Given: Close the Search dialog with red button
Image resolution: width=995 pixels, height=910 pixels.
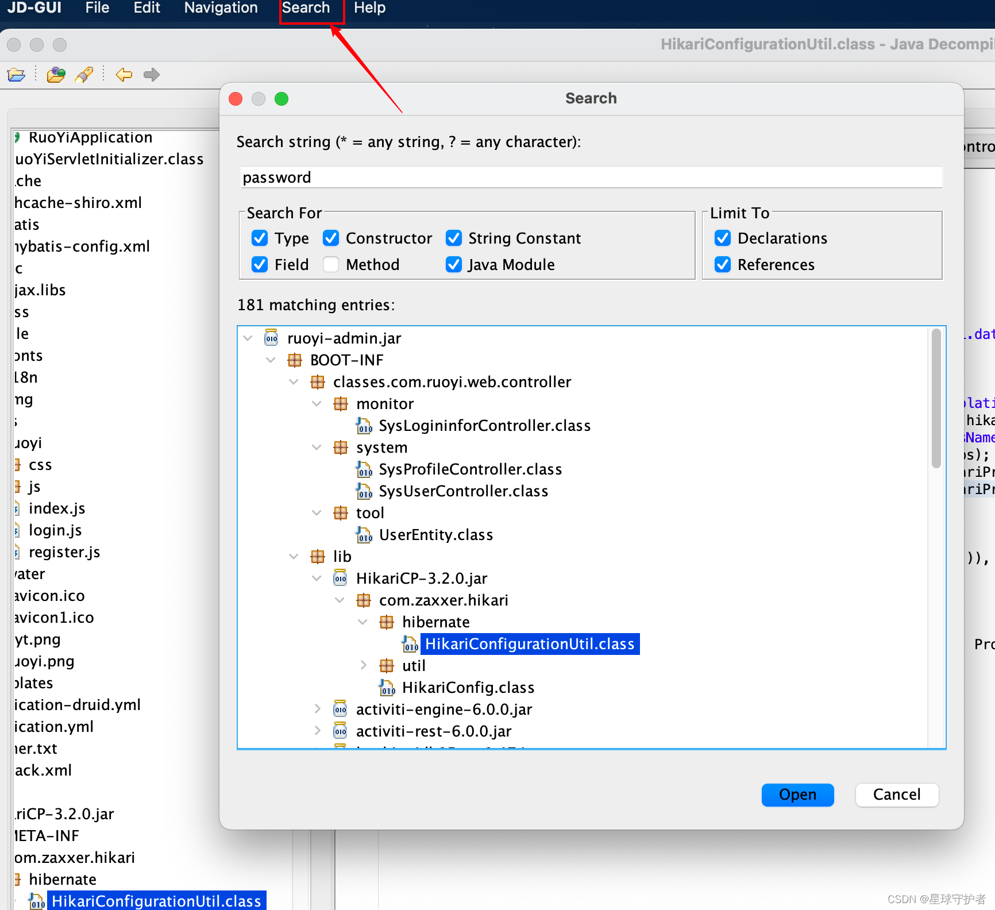Looking at the screenshot, I should 236,99.
